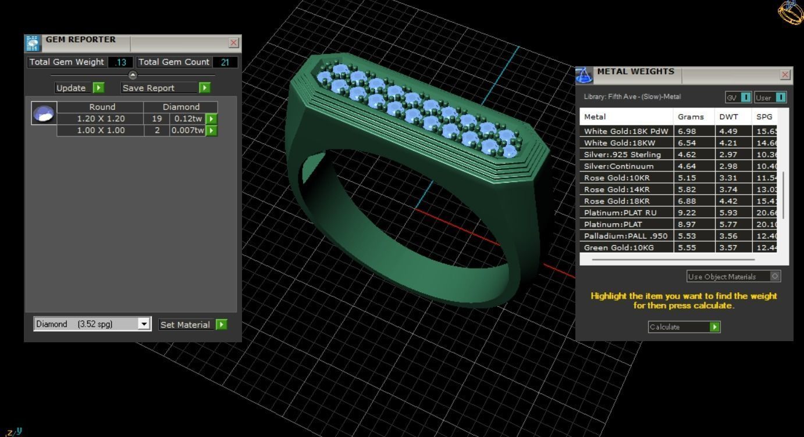Screen dimensions: 804x437
Task: Click the Total Gem Weight value field
Action: (x=122, y=62)
